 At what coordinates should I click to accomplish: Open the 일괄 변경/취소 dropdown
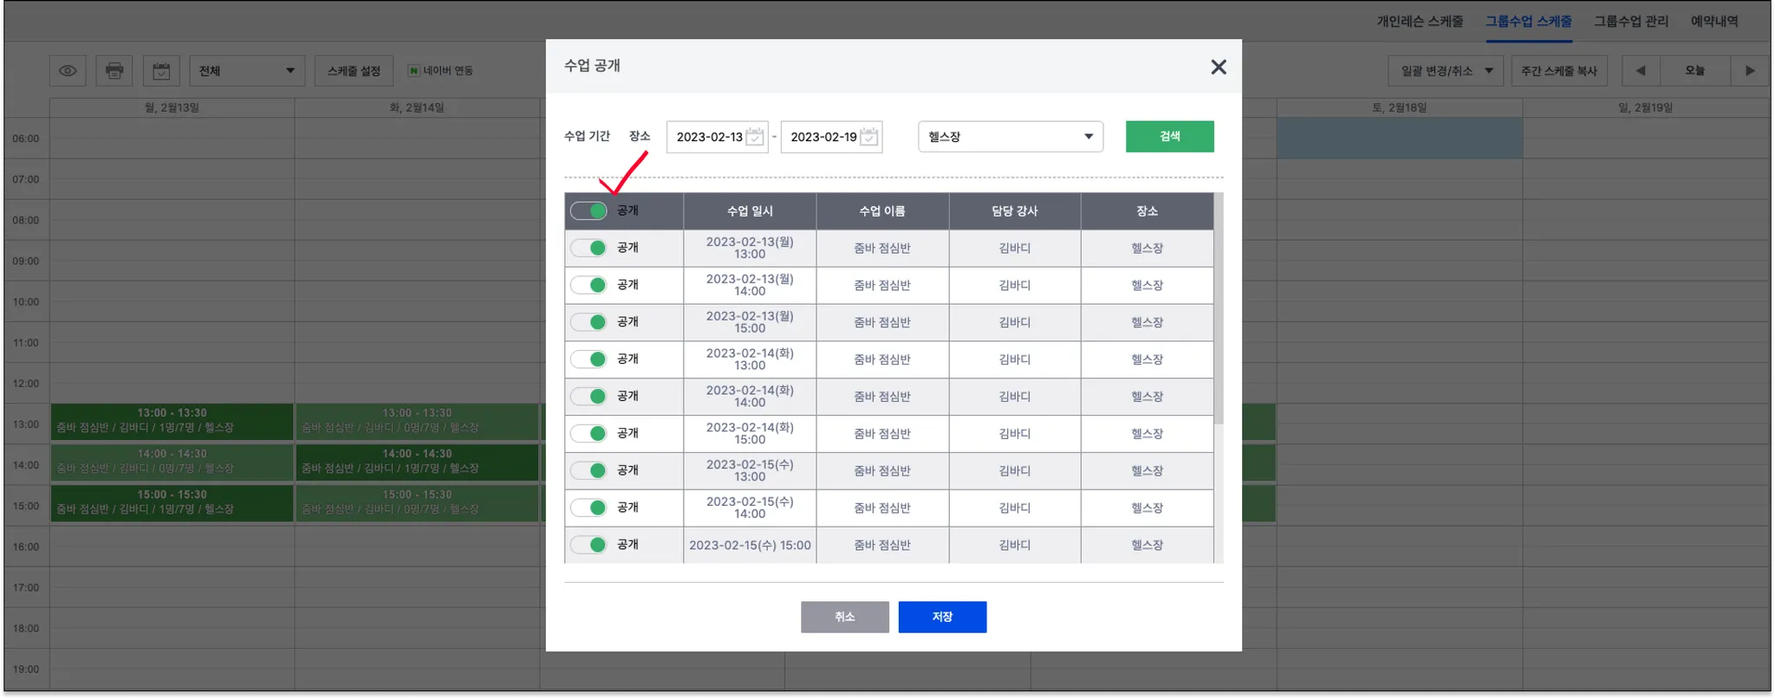(1447, 71)
